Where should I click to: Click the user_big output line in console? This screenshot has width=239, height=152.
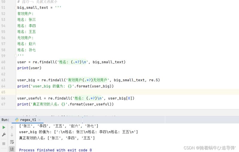pyautogui.click(x=78, y=132)
